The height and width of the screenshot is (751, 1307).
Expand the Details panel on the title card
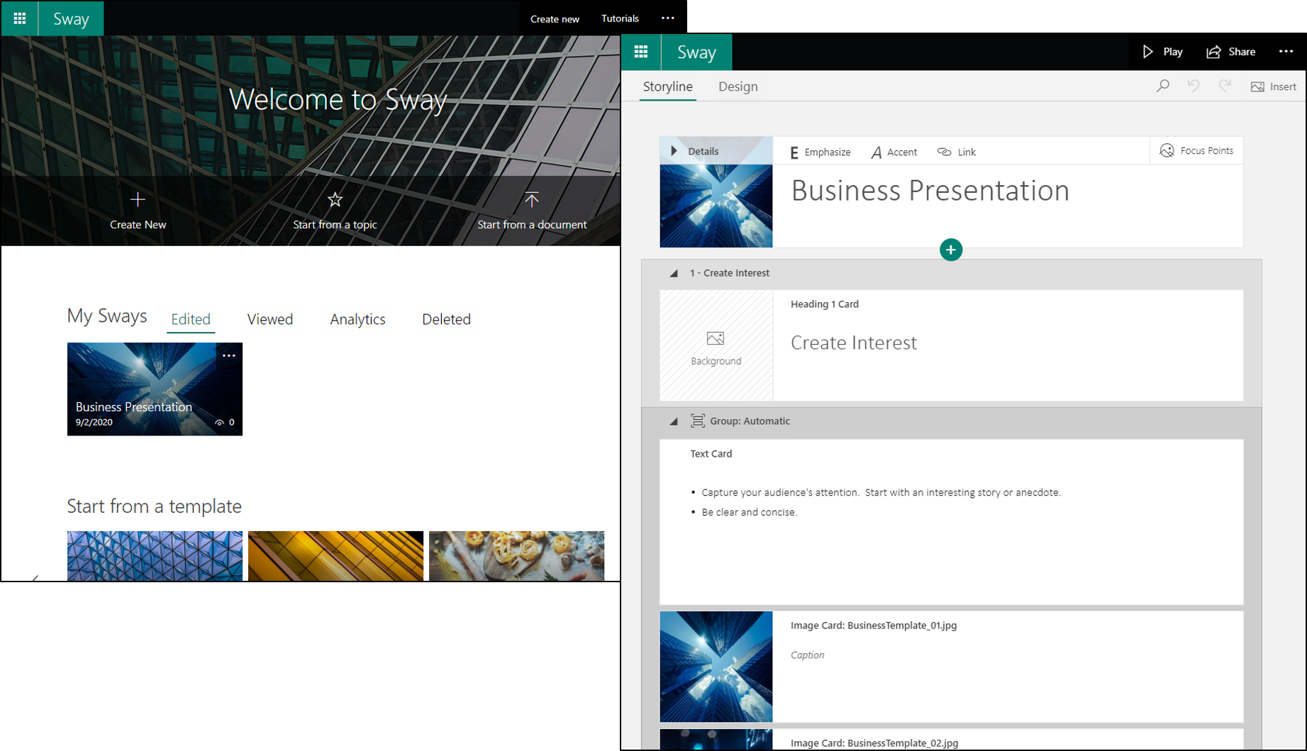pos(674,150)
